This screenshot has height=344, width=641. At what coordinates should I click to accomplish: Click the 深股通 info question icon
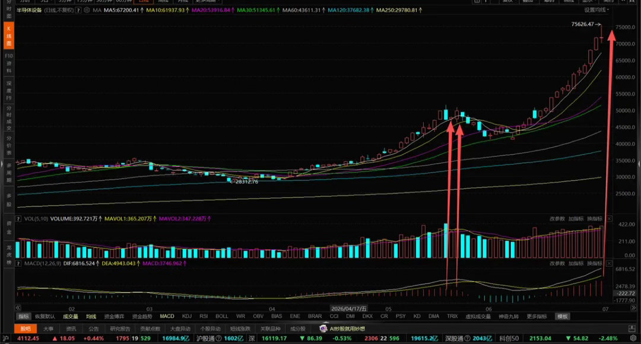coord(467,338)
